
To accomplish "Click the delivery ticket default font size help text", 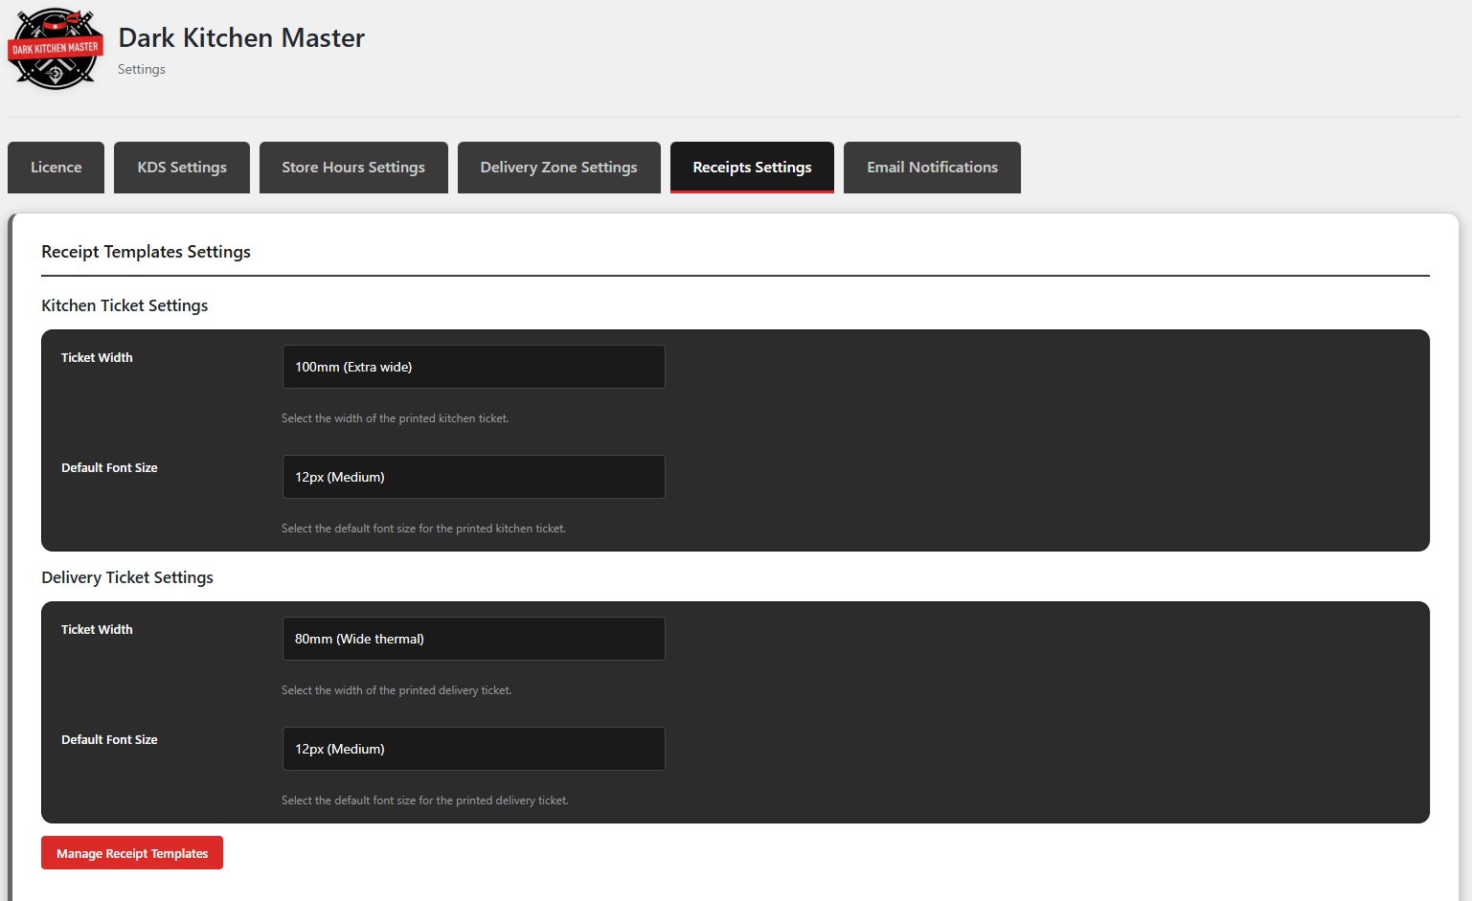I will coord(425,800).
